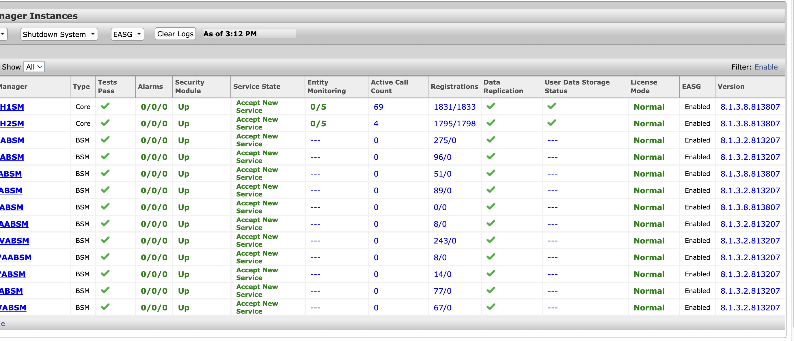Open the H2SM manager link
This screenshot has width=794, height=341.
(x=12, y=123)
